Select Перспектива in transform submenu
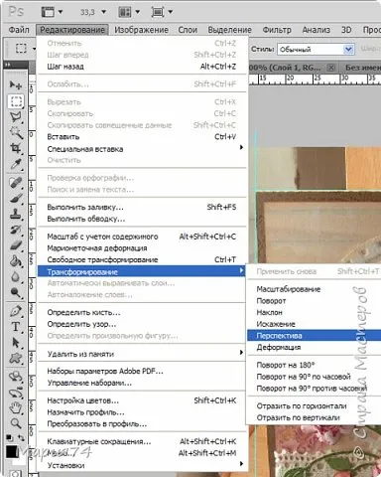Viewport: 381px width, 477px height. [315, 335]
